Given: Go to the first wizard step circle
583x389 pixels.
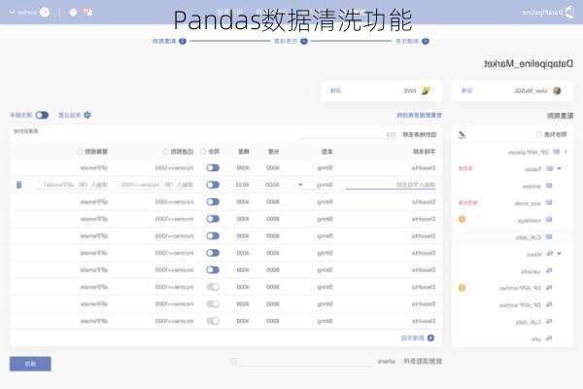Looking at the screenshot, I should click(x=426, y=41).
